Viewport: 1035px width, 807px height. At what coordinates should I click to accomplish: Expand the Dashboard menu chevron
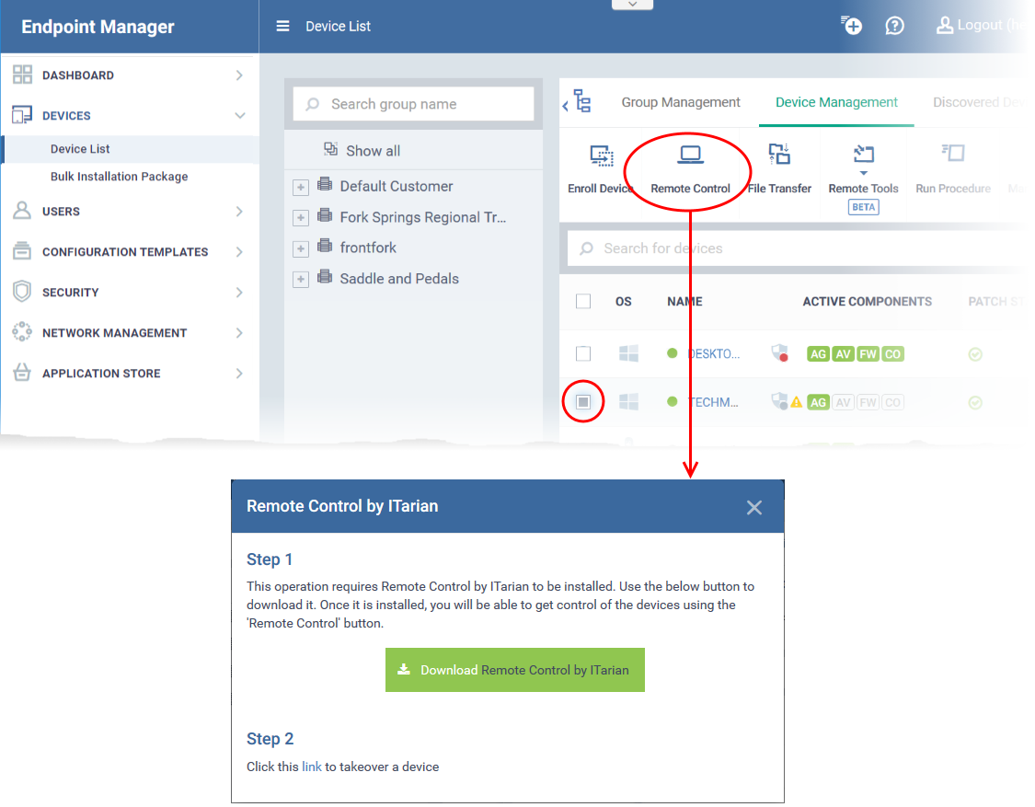(239, 75)
